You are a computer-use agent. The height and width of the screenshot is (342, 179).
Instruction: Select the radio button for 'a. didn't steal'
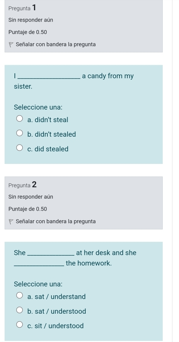click(x=19, y=119)
